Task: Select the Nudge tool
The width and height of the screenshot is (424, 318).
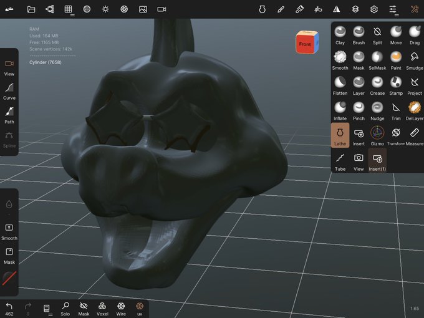Action: [x=377, y=111]
